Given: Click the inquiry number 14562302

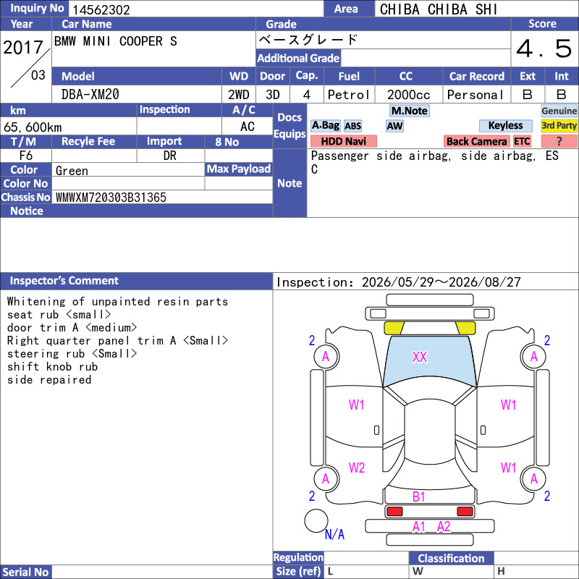Looking at the screenshot, I should tap(101, 9).
